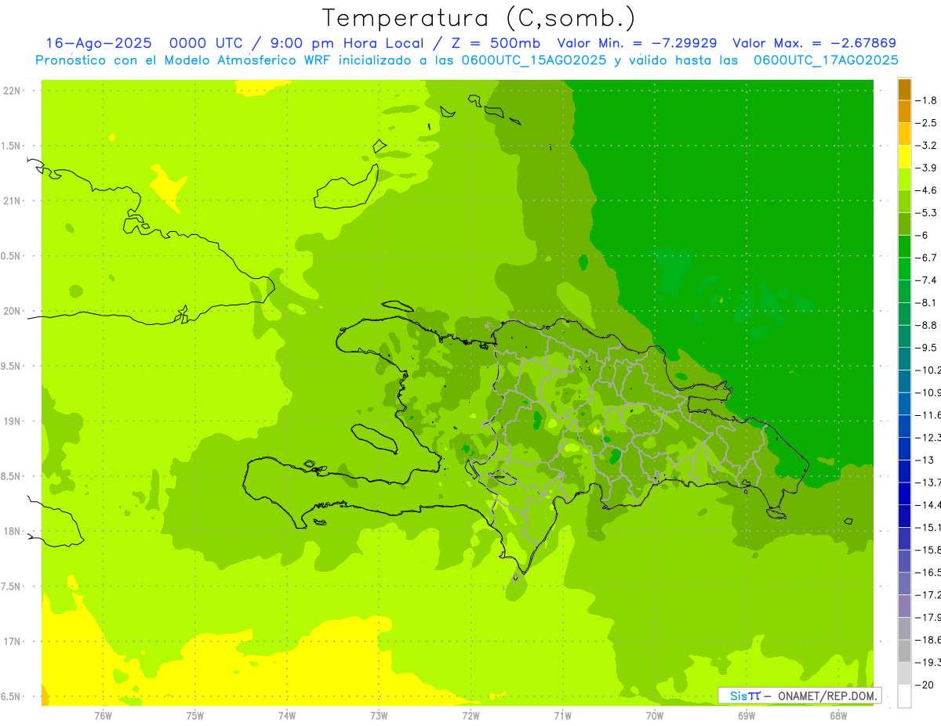Click the 'Temperatura (C,somb.)' map title
The width and height of the screenshot is (941, 726).
pos(478,18)
